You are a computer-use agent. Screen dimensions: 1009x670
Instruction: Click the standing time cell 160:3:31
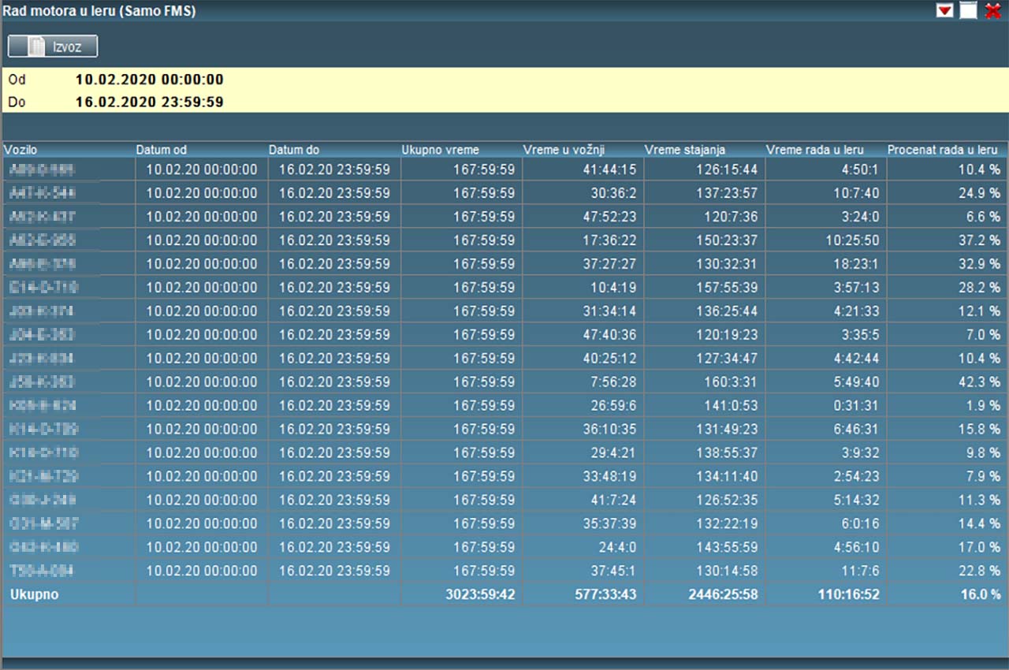(x=727, y=382)
